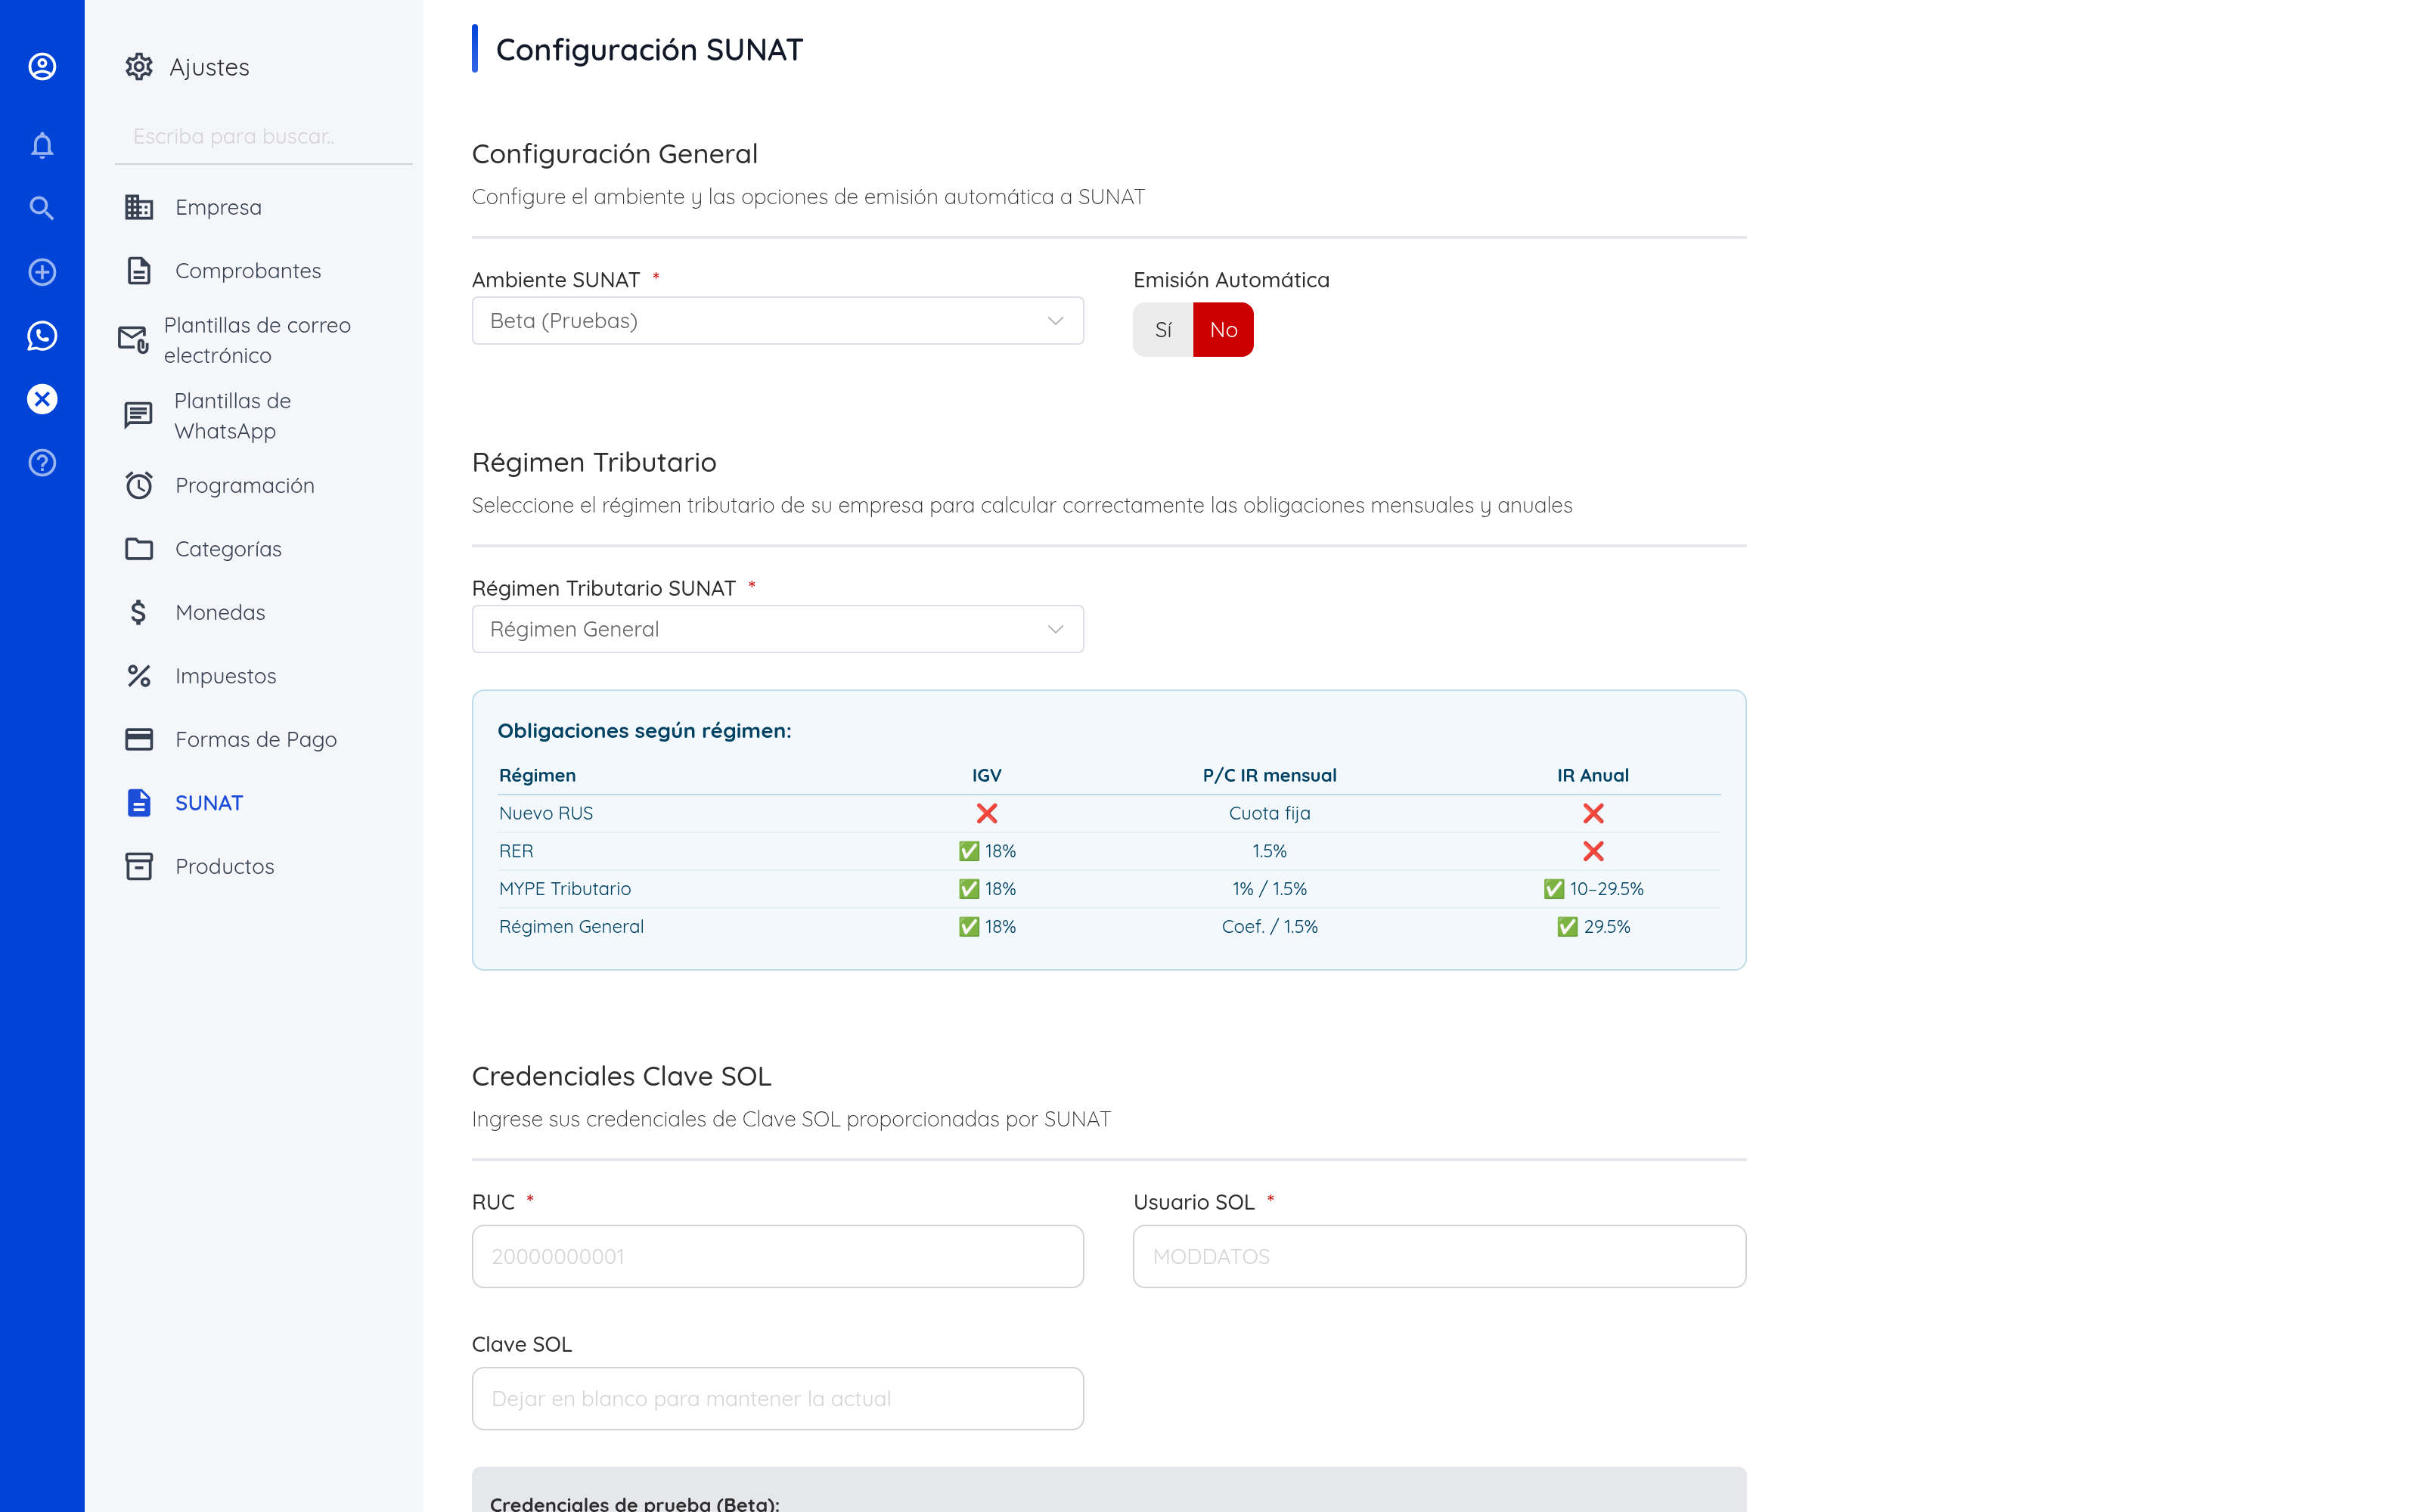Click the 1% / 1.5% cell
Screen dimensions: 2420x1512
pyautogui.click(x=1269, y=889)
